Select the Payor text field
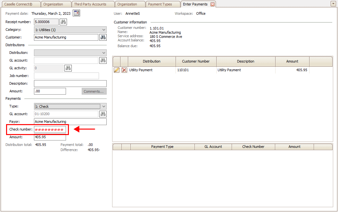This screenshot has width=338, height=212. [70, 122]
